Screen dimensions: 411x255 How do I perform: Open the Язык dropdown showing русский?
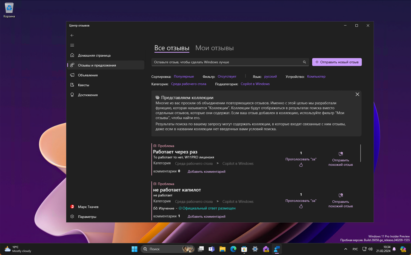point(270,76)
